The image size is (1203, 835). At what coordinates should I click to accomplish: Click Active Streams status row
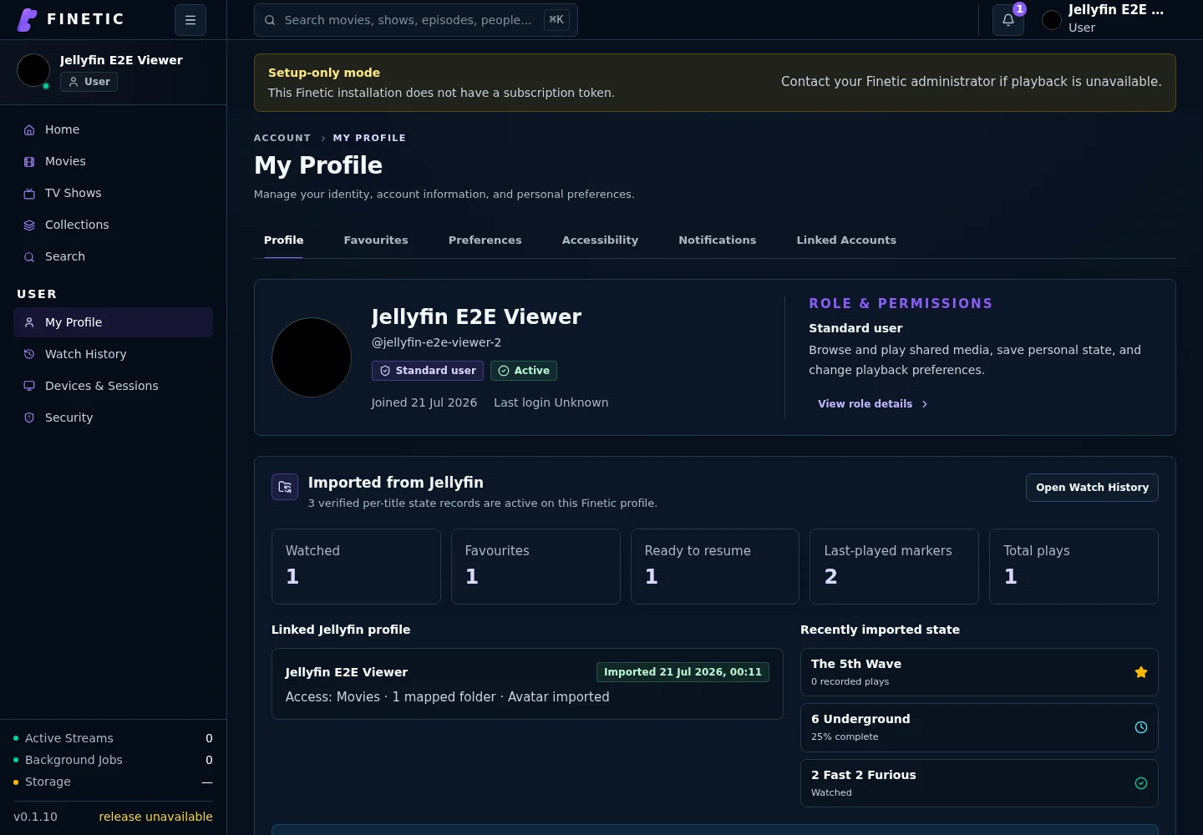point(113,738)
